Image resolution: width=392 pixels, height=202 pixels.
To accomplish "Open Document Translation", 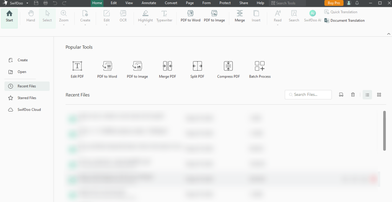I will coord(344,21).
